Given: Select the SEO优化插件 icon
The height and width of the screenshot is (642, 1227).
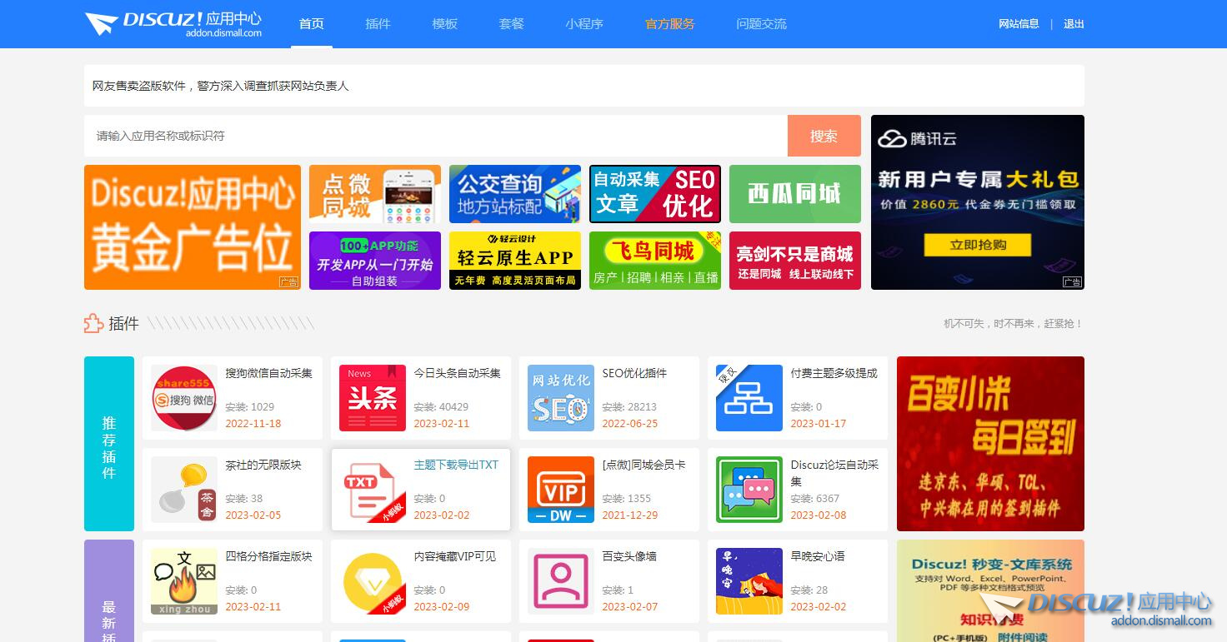Looking at the screenshot, I should [x=560, y=398].
